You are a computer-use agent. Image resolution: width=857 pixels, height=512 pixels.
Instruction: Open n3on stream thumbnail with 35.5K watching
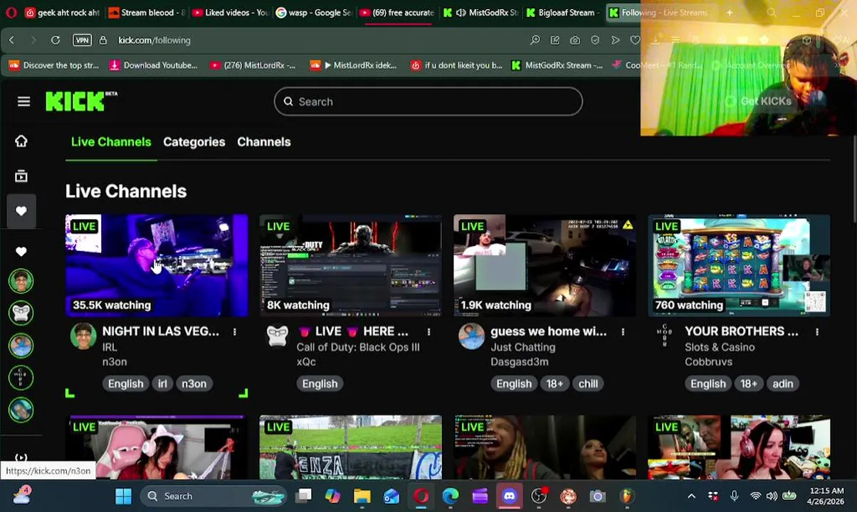[157, 265]
